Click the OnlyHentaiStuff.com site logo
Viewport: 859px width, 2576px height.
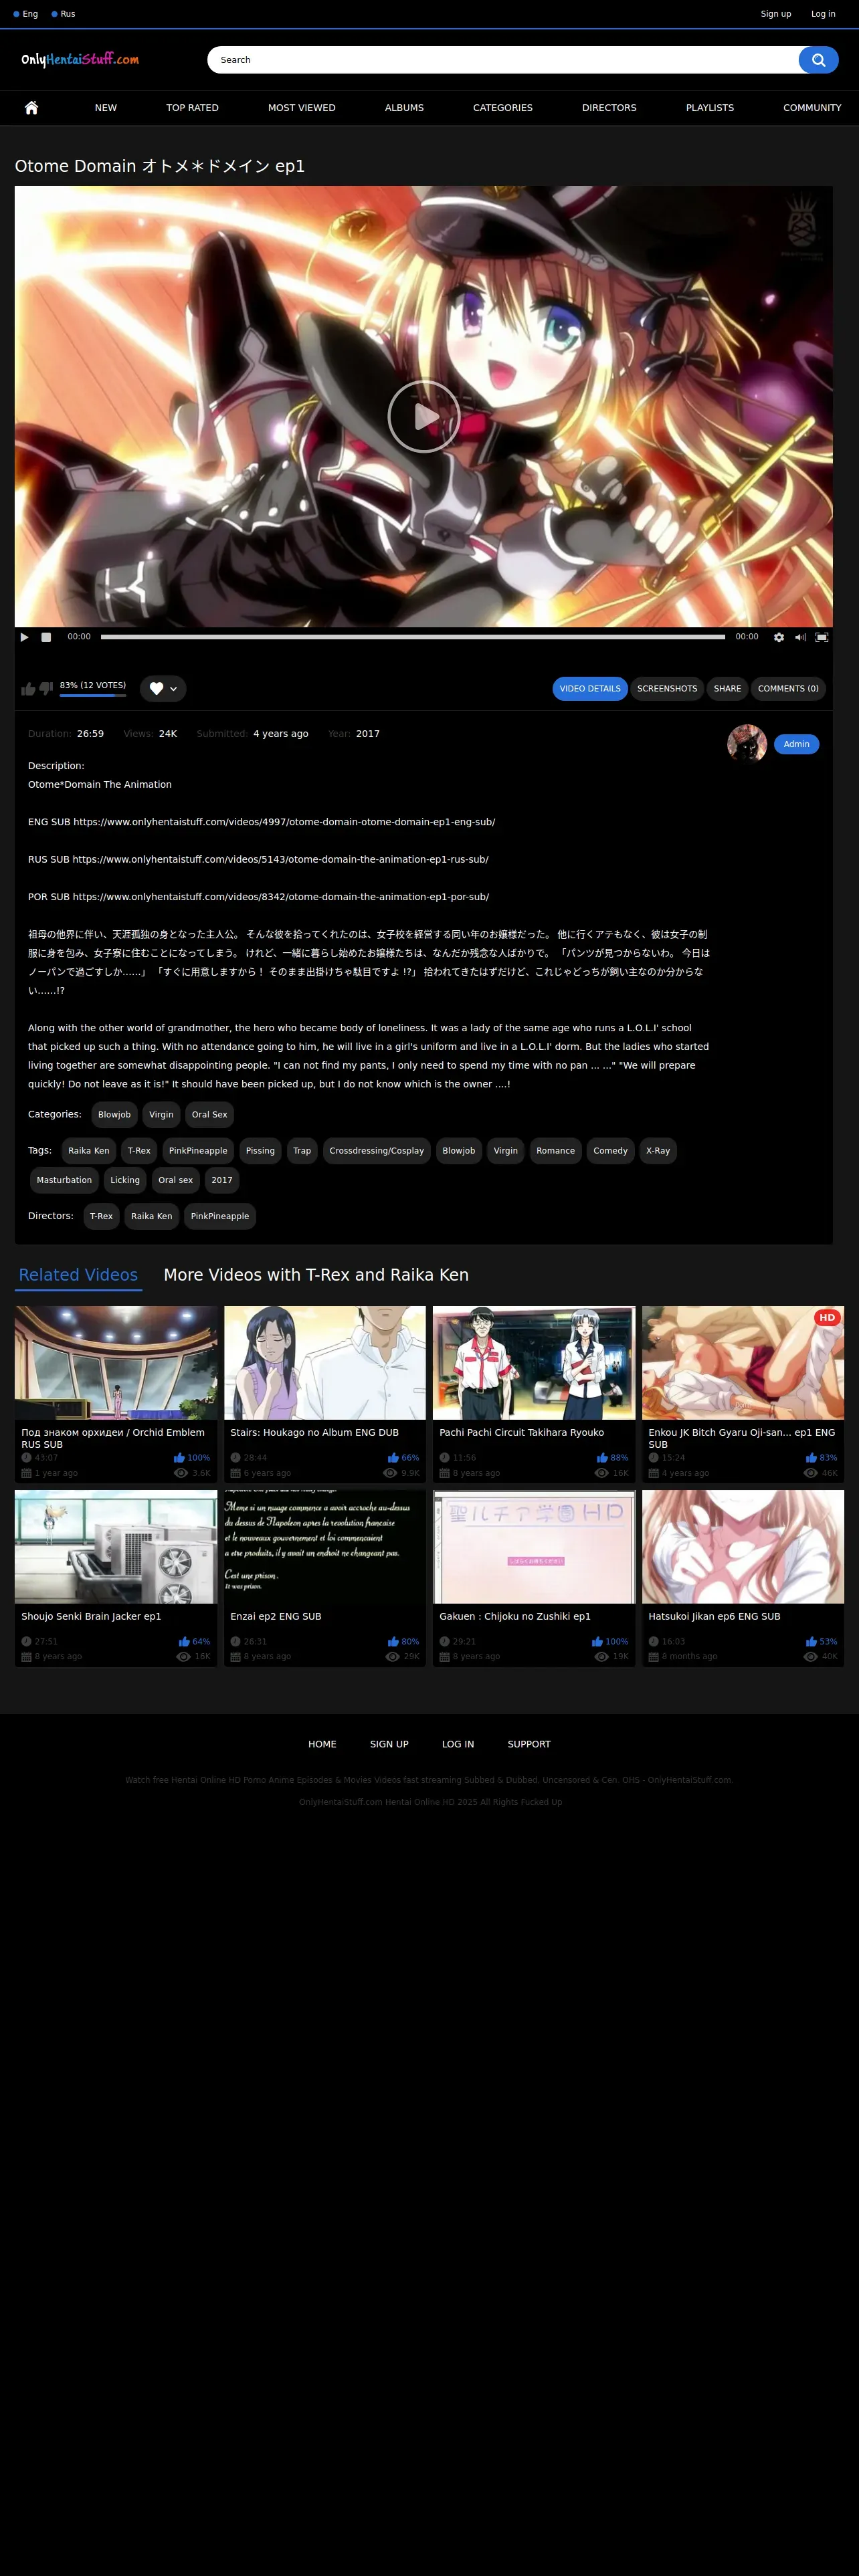point(80,60)
